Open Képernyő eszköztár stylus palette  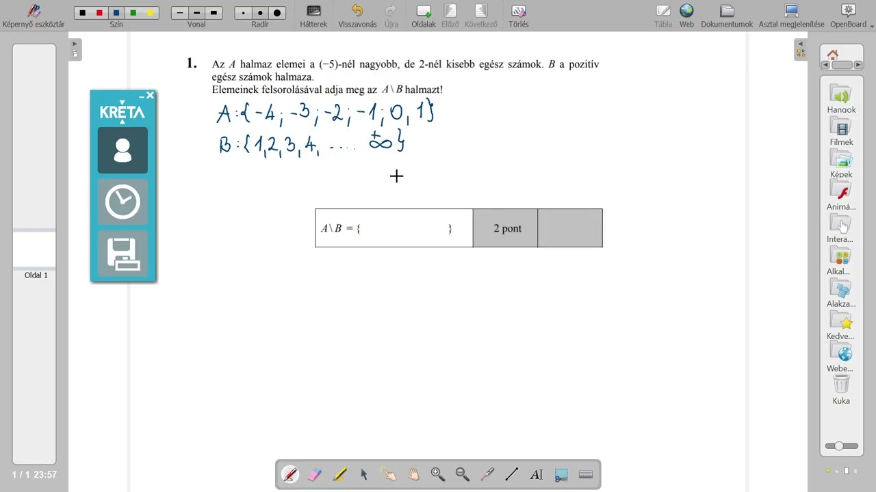click(34, 16)
